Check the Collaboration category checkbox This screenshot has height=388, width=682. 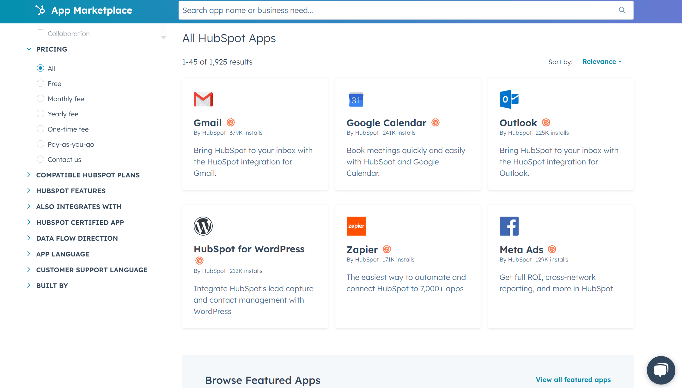[x=40, y=33]
